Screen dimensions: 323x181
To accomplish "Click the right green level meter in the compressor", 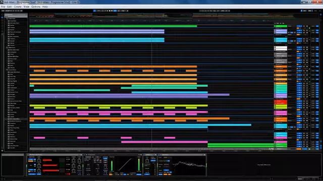I will 139,164.
